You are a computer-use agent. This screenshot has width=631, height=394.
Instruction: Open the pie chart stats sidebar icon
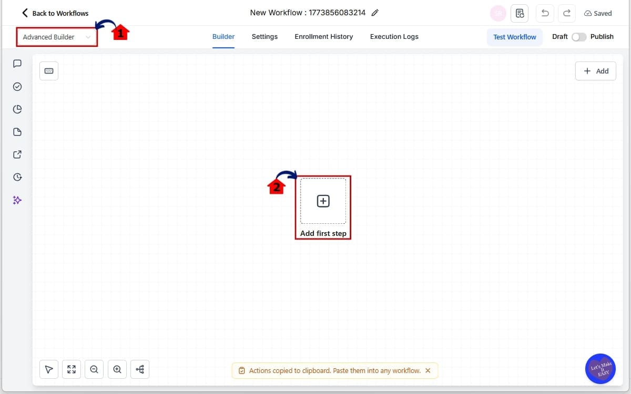click(17, 109)
